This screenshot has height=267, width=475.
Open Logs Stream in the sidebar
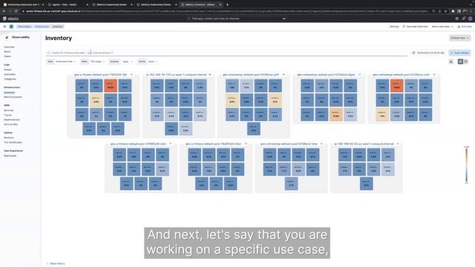point(7,70)
